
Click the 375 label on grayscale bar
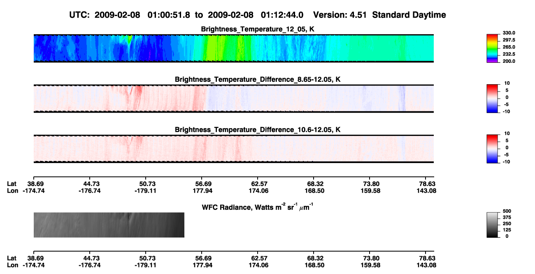(x=507, y=217)
